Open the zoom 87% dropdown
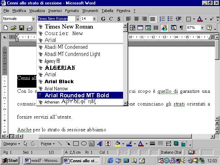220x165 pixels. pos(202,27)
